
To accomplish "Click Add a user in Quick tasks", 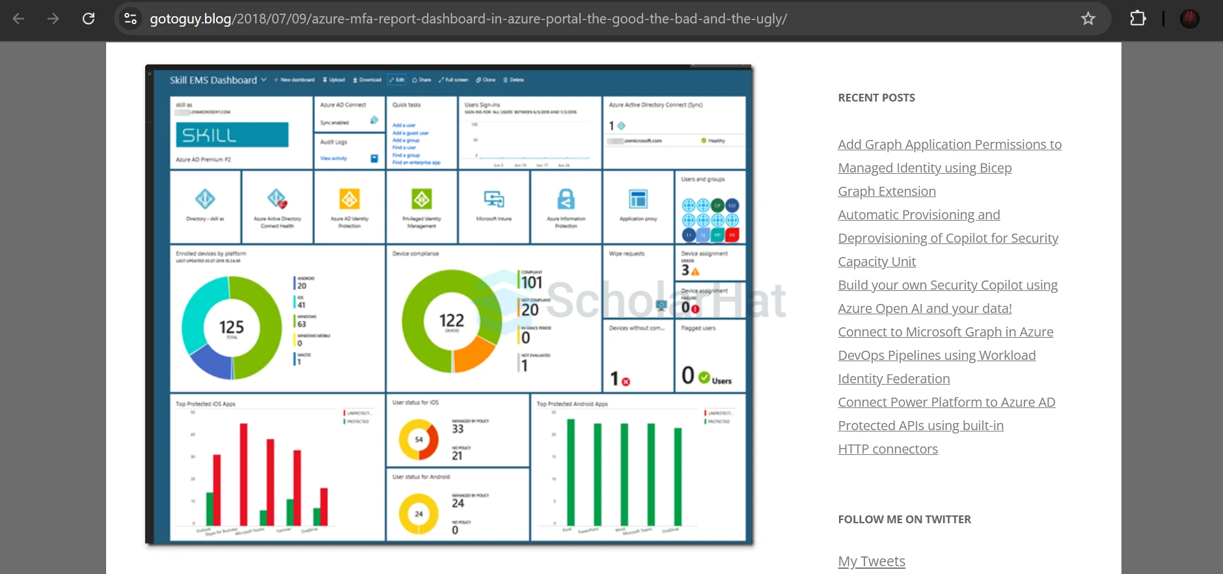I will pos(404,125).
